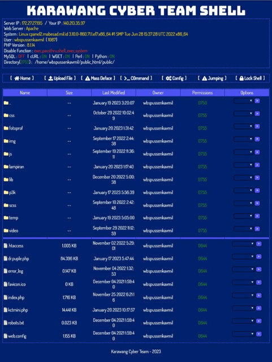Open the fotoprof folder name link
This screenshot has width=272, height=362.
tap(16, 128)
